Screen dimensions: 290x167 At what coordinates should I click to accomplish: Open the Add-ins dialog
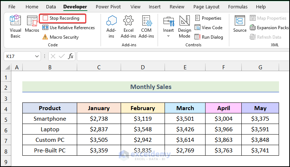click(111, 26)
